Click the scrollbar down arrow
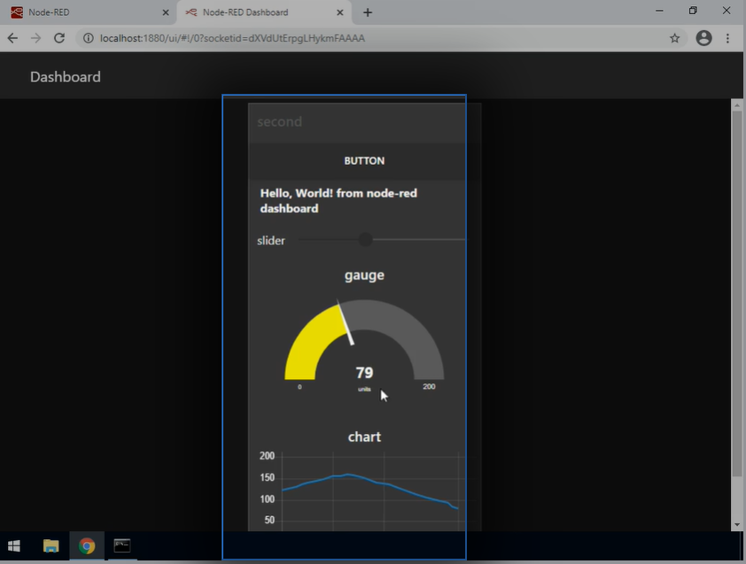This screenshot has height=564, width=746. [736, 525]
